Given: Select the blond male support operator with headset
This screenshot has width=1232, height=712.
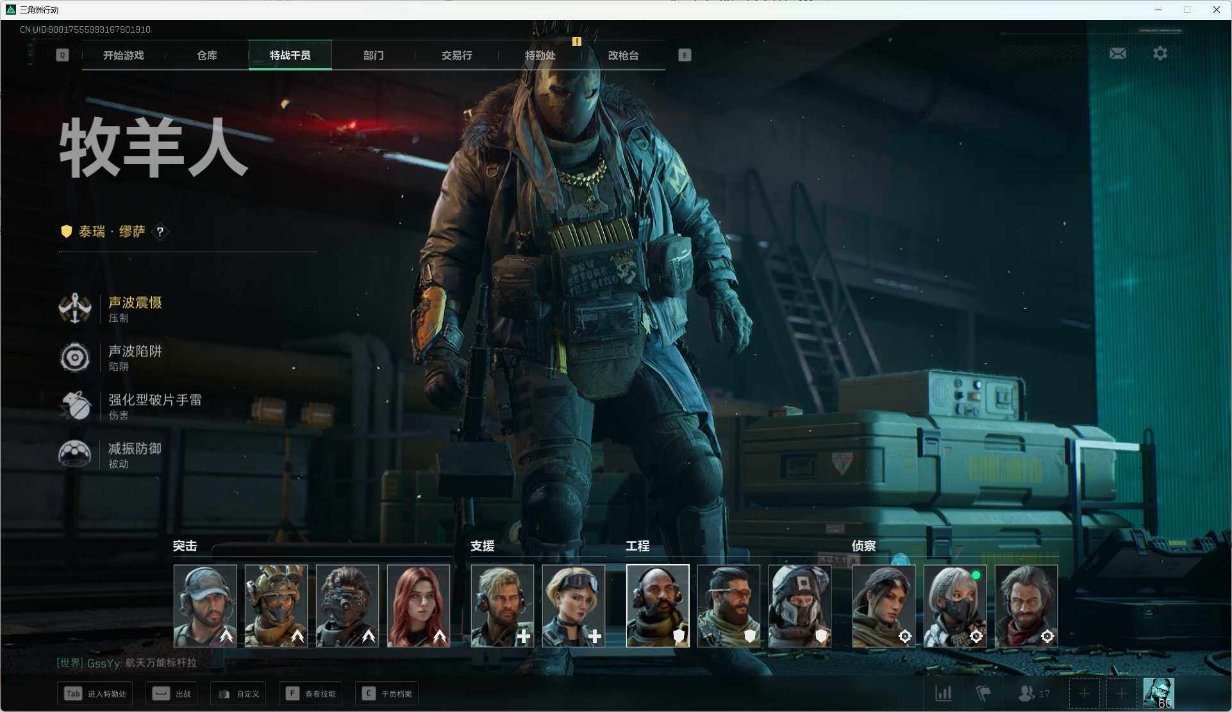Looking at the screenshot, I should pyautogui.click(x=503, y=606).
